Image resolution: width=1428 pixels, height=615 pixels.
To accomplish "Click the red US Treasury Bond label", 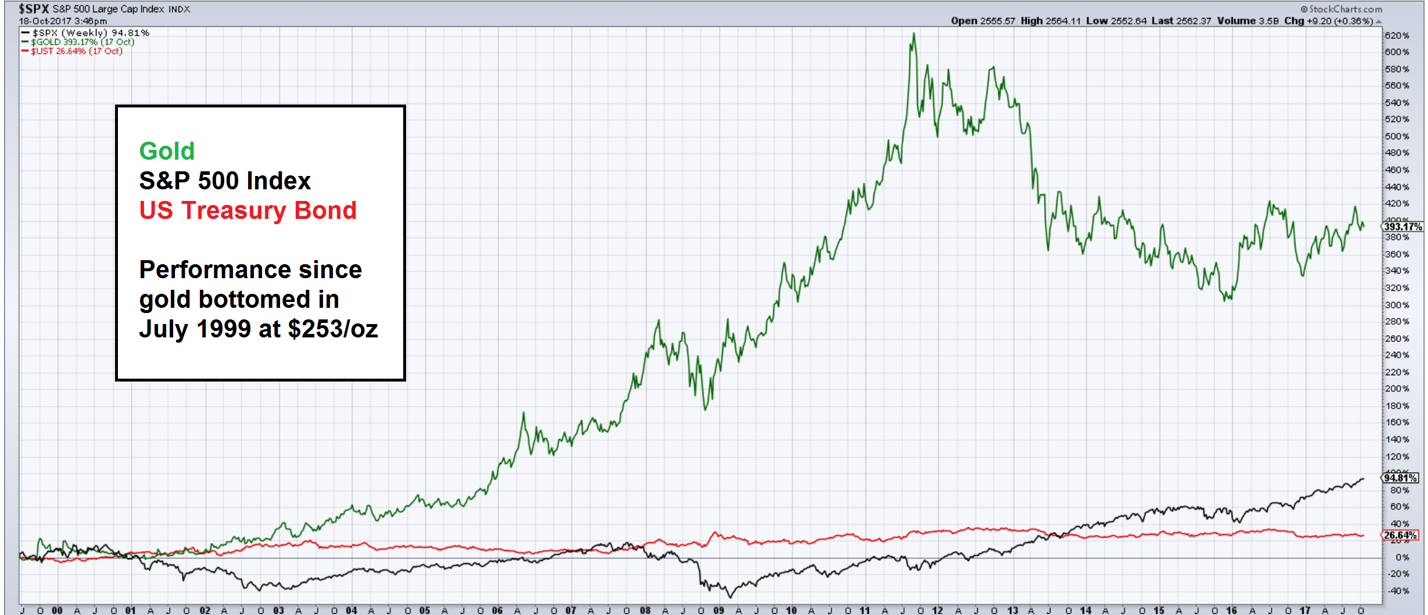I will click(247, 210).
